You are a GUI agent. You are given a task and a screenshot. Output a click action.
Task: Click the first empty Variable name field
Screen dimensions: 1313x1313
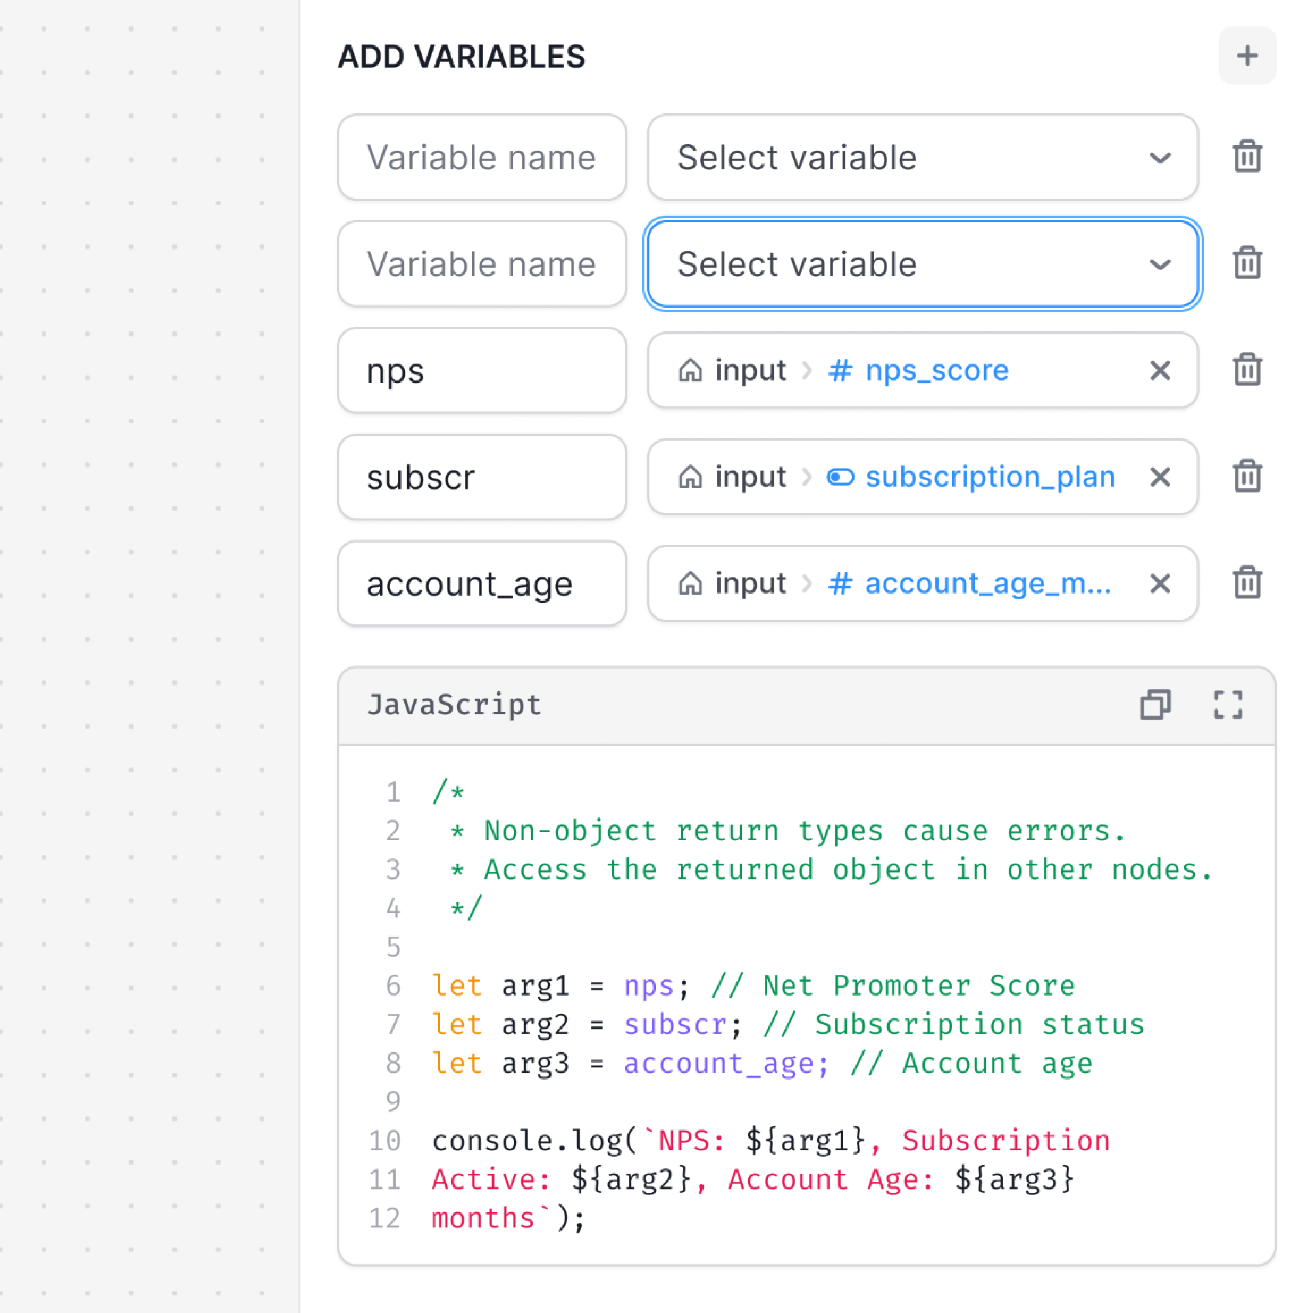[482, 157]
